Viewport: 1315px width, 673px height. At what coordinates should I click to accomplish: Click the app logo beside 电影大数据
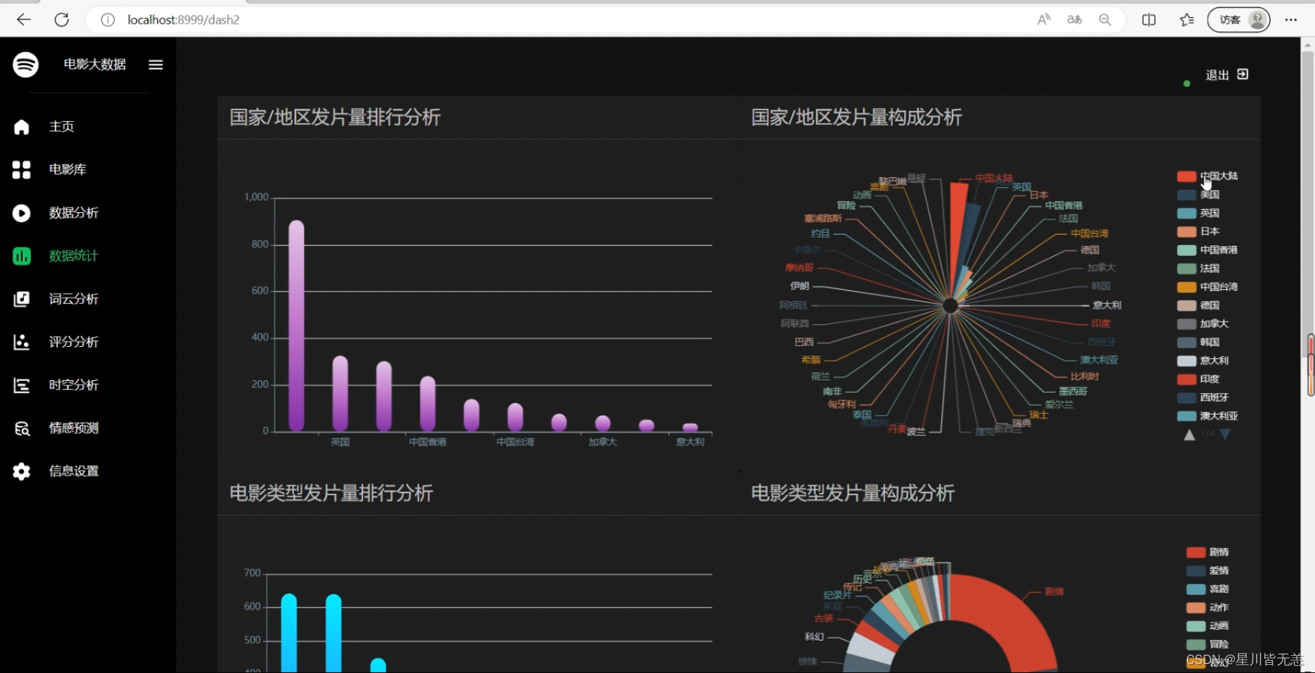[x=26, y=64]
